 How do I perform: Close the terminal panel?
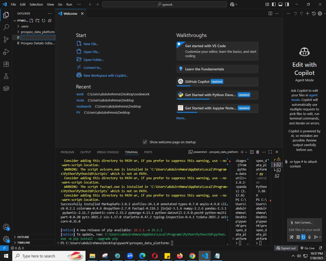tap(277, 152)
